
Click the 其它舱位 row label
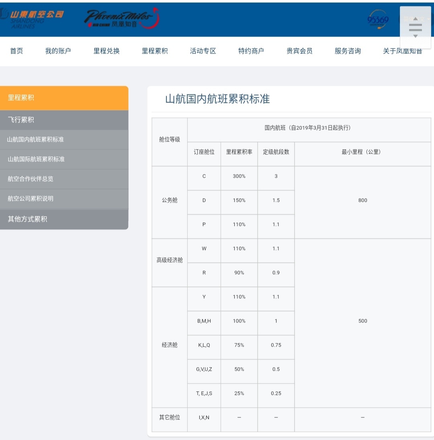click(x=170, y=420)
